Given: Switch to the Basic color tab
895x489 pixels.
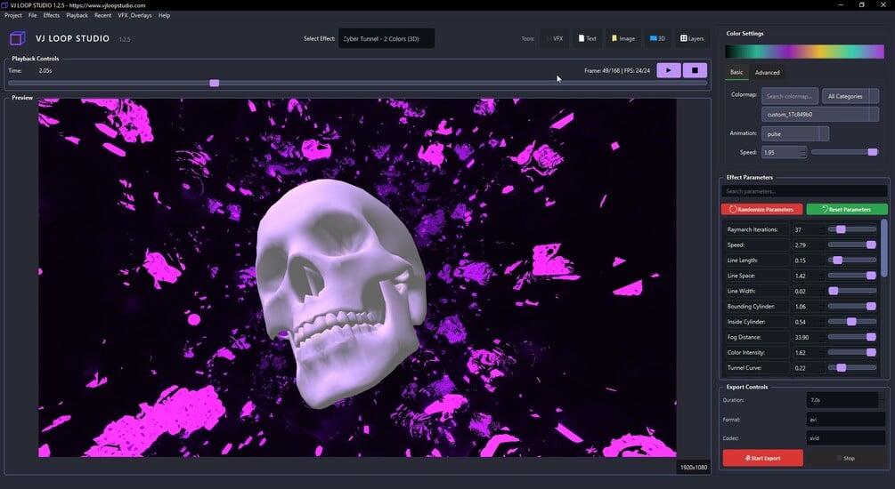Looking at the screenshot, I should pos(736,72).
